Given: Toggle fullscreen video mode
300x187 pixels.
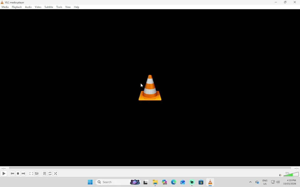Looking at the screenshot, I should (31, 173).
